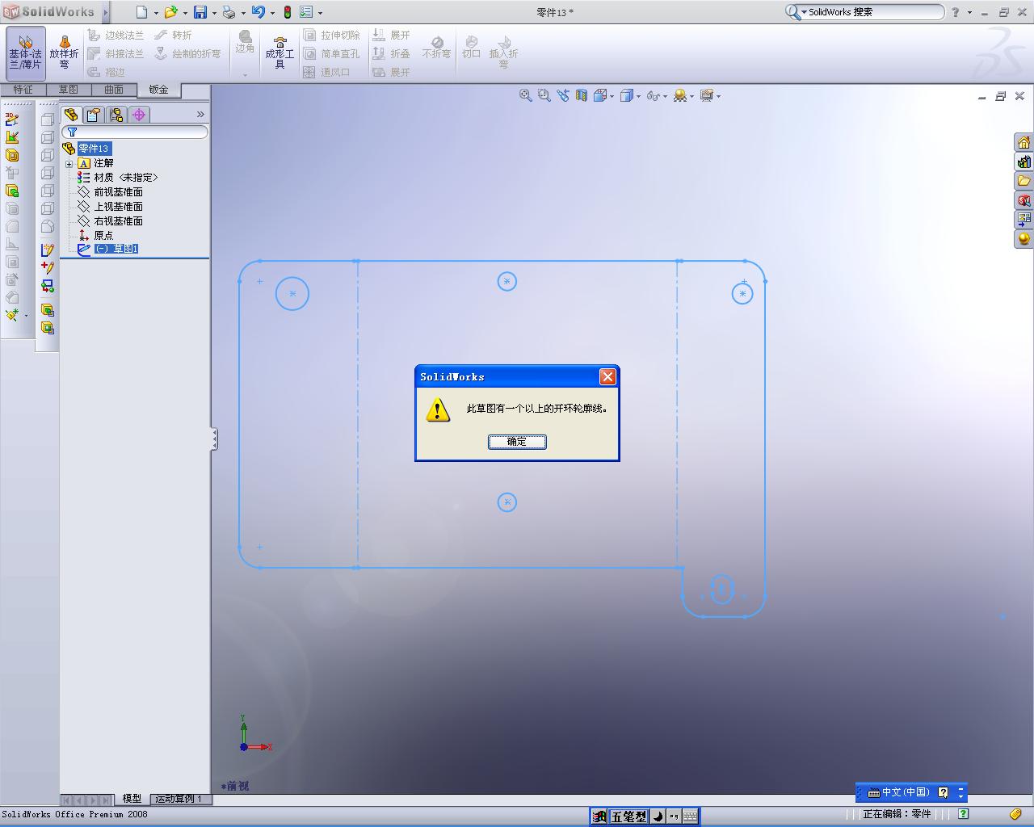
Task: Click the red-plus pencil add sketch icon
Action: [x=48, y=268]
